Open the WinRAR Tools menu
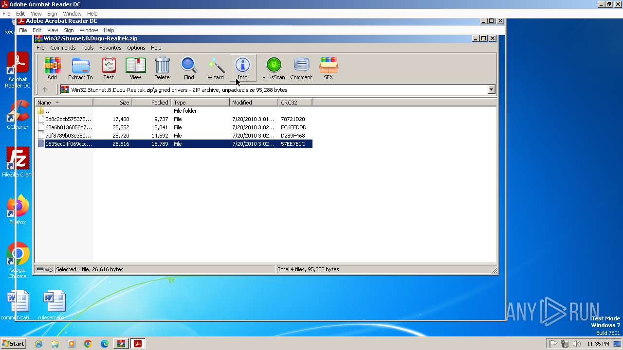This screenshot has height=350, width=623. point(88,48)
